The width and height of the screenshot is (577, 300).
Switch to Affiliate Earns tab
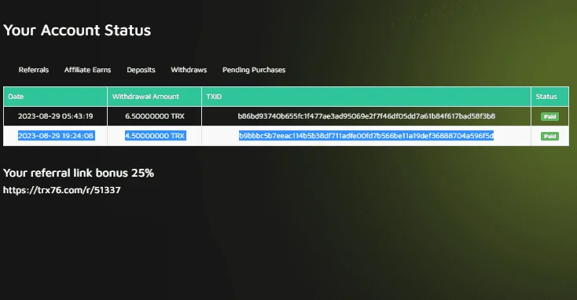coord(87,70)
